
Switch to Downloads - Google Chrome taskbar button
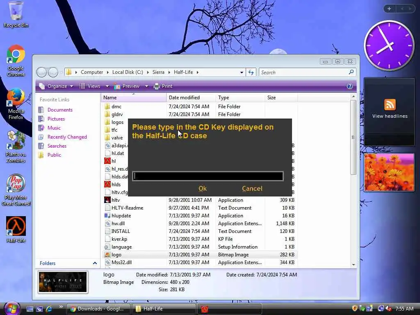pyautogui.click(x=98, y=309)
